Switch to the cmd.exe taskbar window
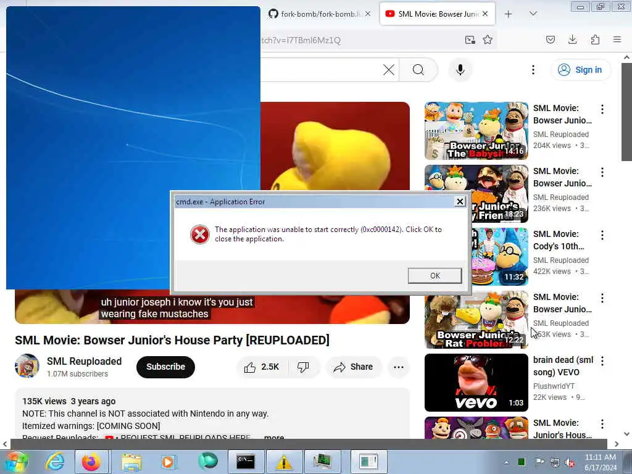 click(x=246, y=462)
